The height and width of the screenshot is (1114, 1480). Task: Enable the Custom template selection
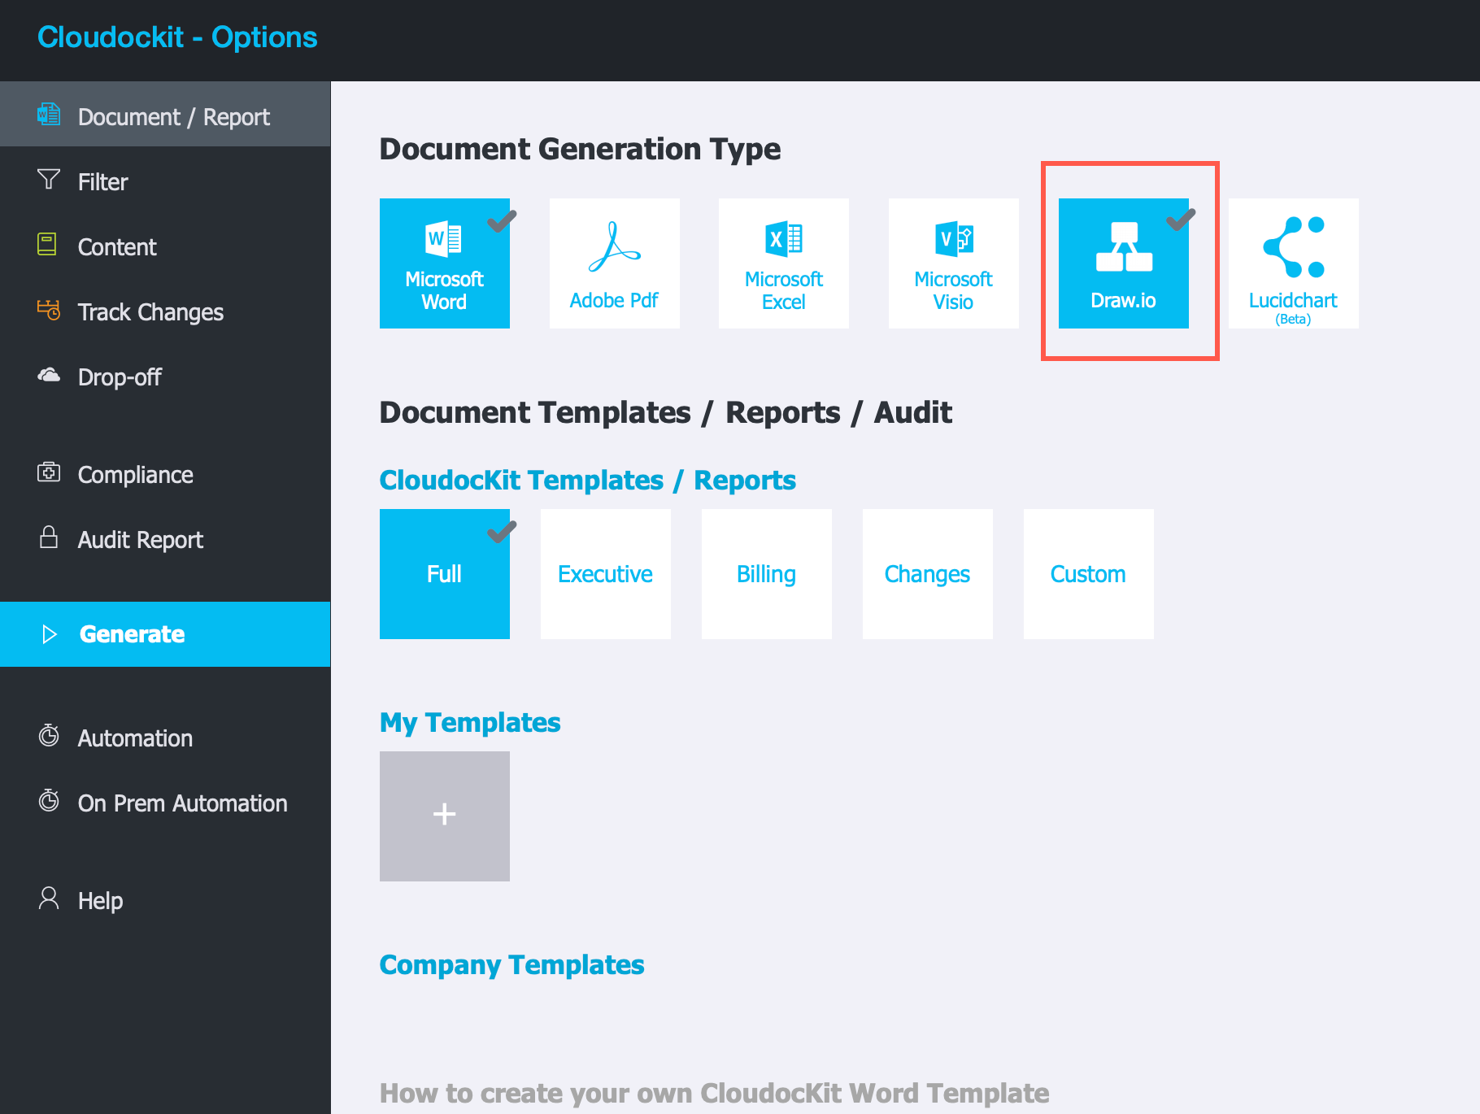pos(1088,574)
